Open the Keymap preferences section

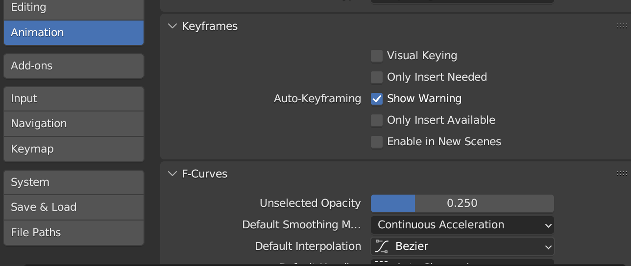(73, 149)
